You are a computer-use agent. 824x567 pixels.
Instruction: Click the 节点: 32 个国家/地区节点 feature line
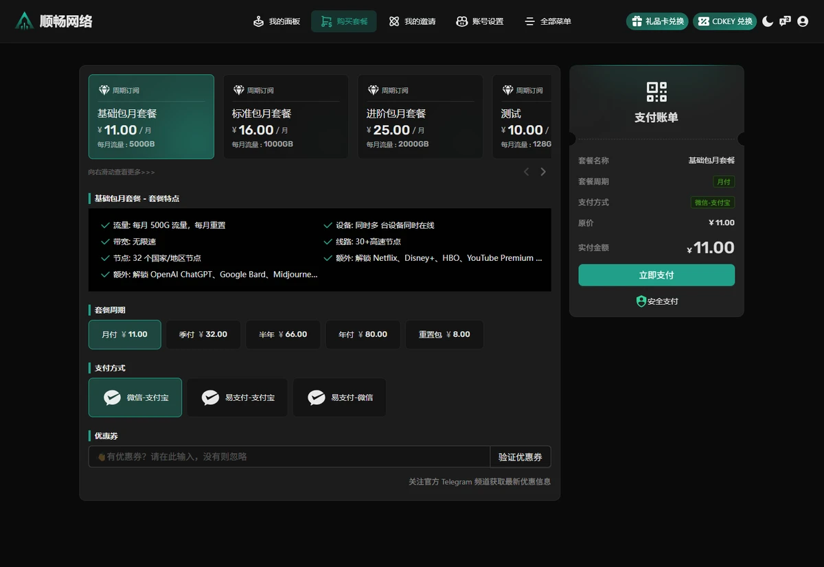tap(150, 258)
